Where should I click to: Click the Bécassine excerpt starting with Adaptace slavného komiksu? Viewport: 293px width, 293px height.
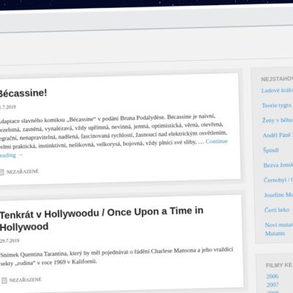(x=114, y=136)
